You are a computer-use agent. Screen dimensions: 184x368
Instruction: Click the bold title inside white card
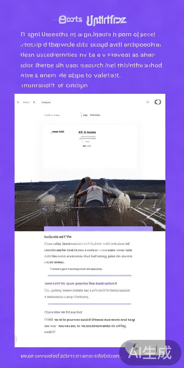click(87, 132)
